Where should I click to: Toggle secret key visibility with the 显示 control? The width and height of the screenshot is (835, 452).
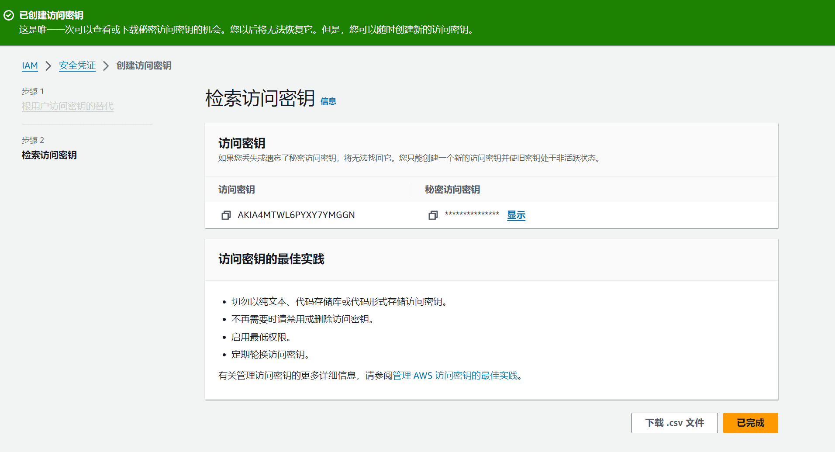coord(516,215)
